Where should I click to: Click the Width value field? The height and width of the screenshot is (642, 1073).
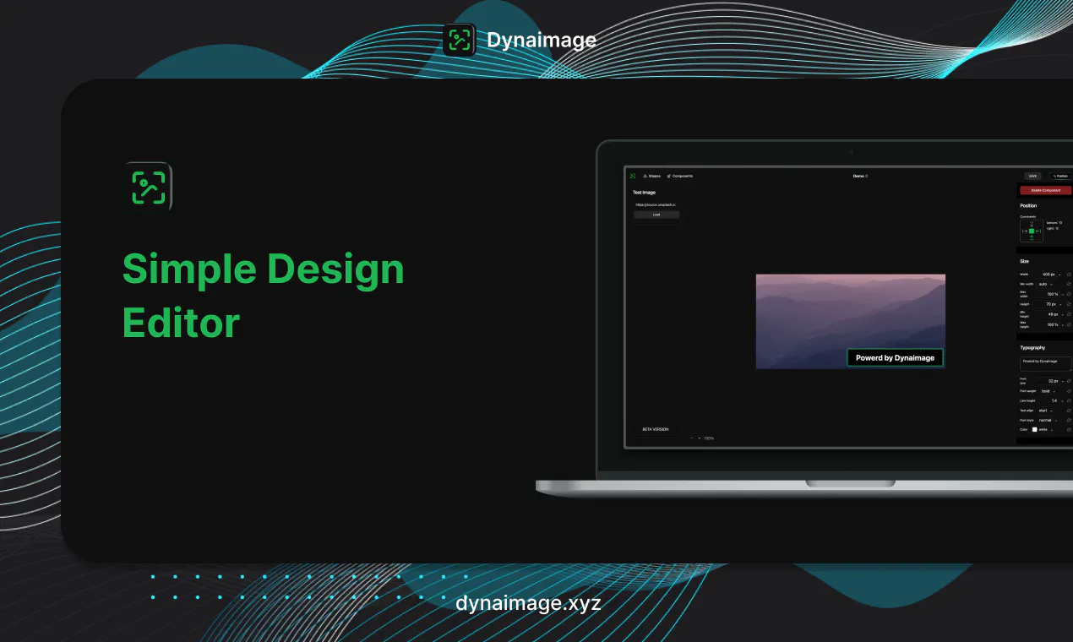click(1044, 275)
